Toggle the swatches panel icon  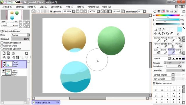point(172,11)
